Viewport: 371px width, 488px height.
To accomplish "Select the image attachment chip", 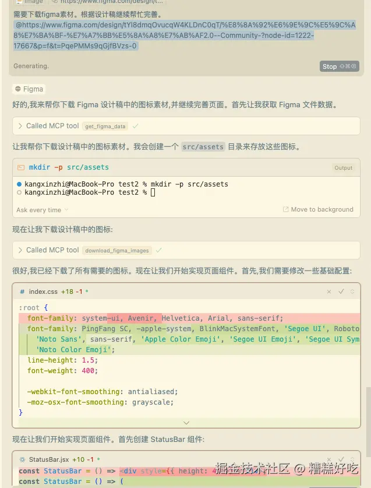I will [30, 2].
